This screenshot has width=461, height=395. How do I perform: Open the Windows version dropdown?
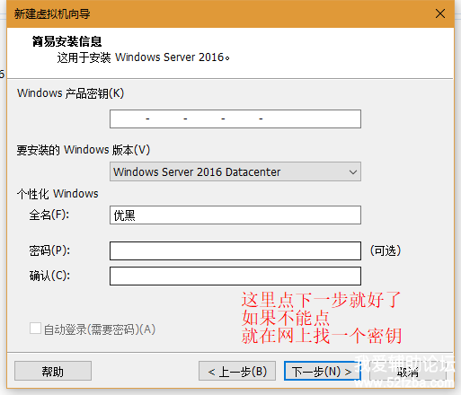235,171
